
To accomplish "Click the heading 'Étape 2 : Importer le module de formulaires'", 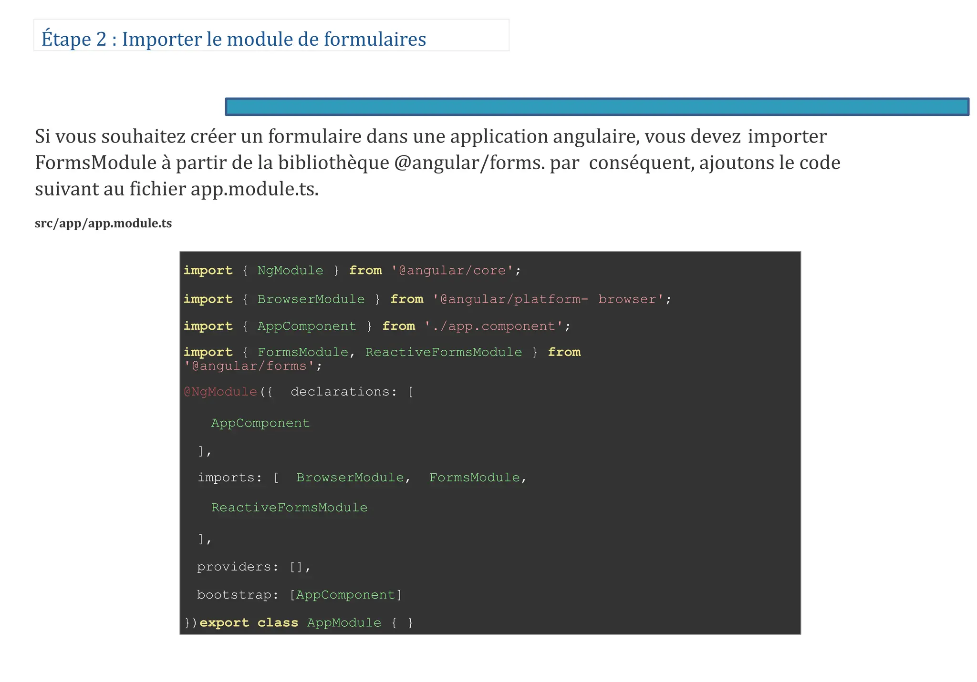I will pos(234,39).
